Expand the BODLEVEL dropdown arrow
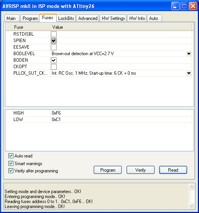Image resolution: width=199 pixels, height=213 pixels. [189, 54]
